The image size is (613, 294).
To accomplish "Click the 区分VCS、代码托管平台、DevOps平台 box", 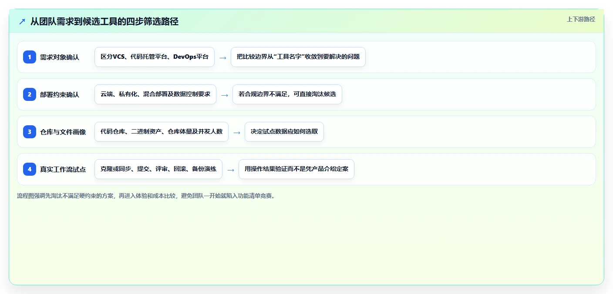I will pyautogui.click(x=155, y=57).
